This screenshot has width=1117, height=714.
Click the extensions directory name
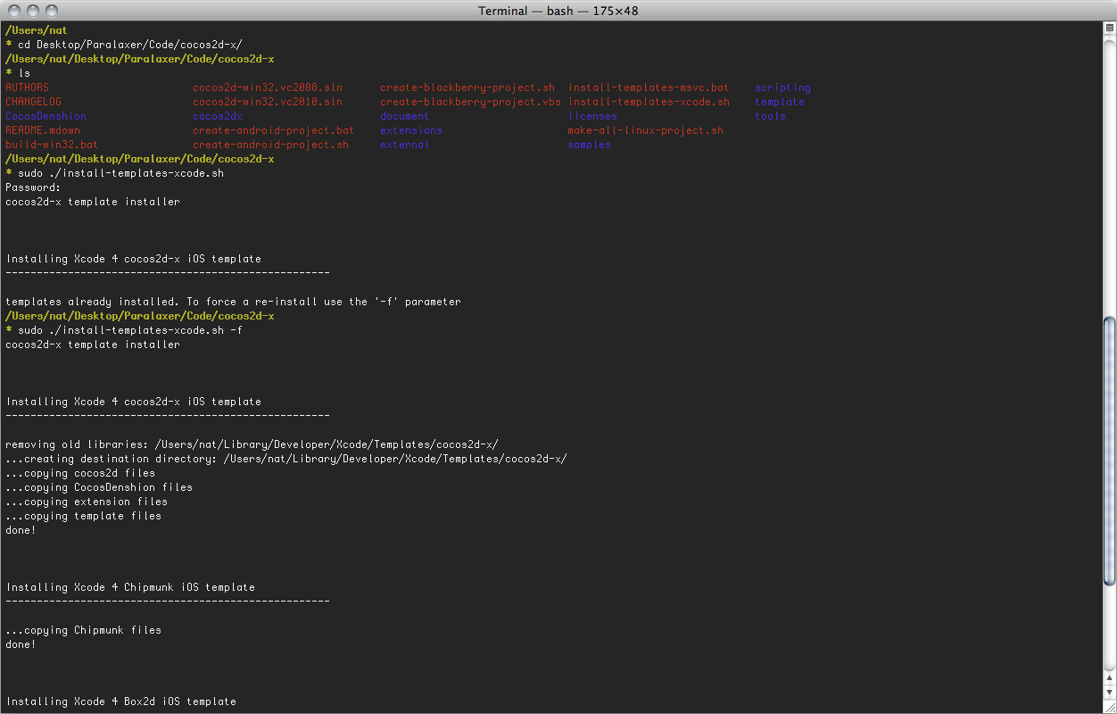point(411,130)
